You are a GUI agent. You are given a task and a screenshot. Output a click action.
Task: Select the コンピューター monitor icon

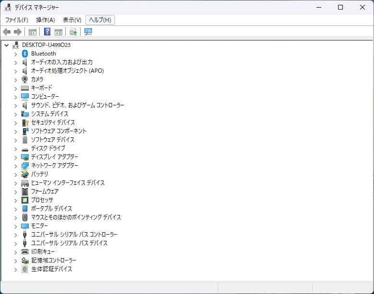click(x=25, y=97)
